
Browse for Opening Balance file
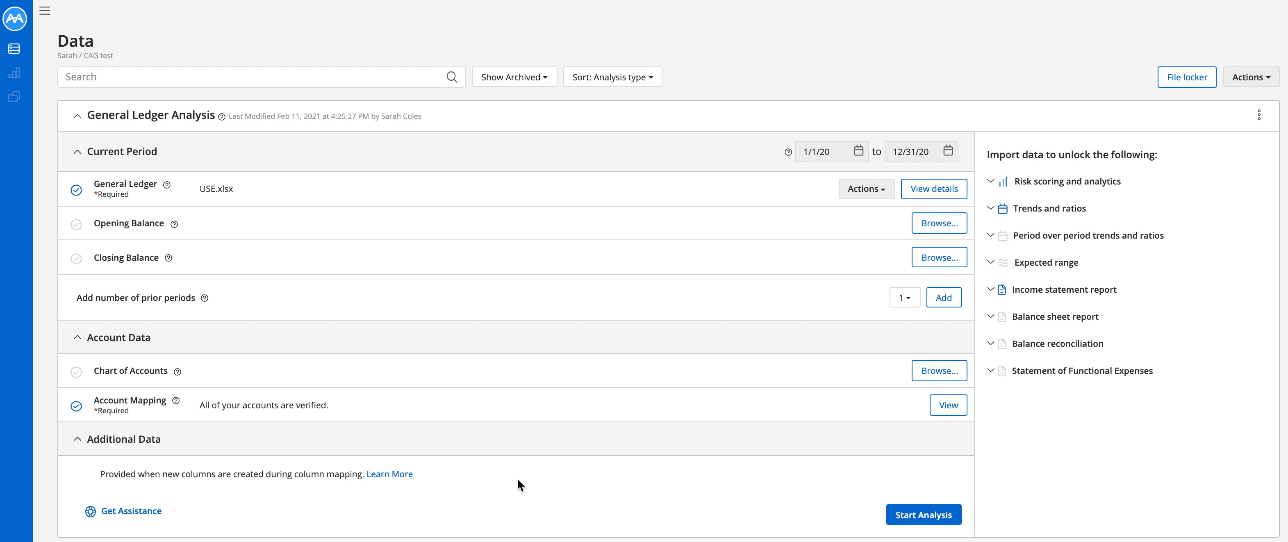click(940, 223)
